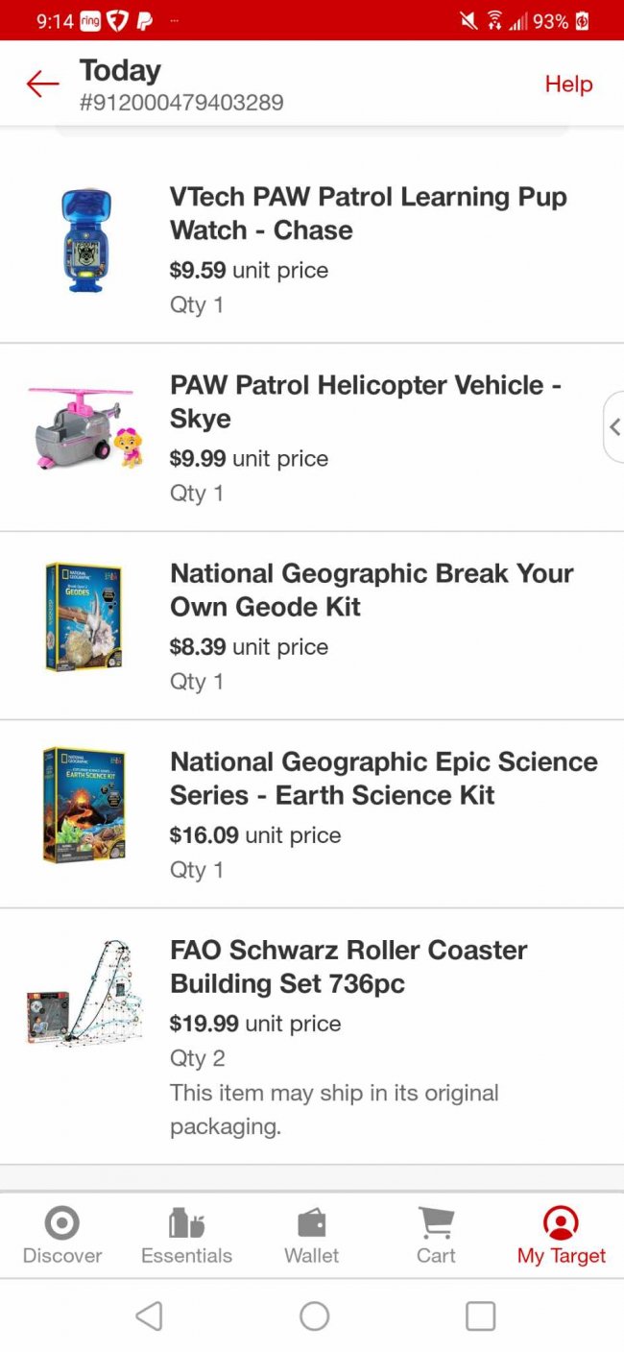Tap the VTech Learning Pup Watch thumbnail

(x=85, y=240)
